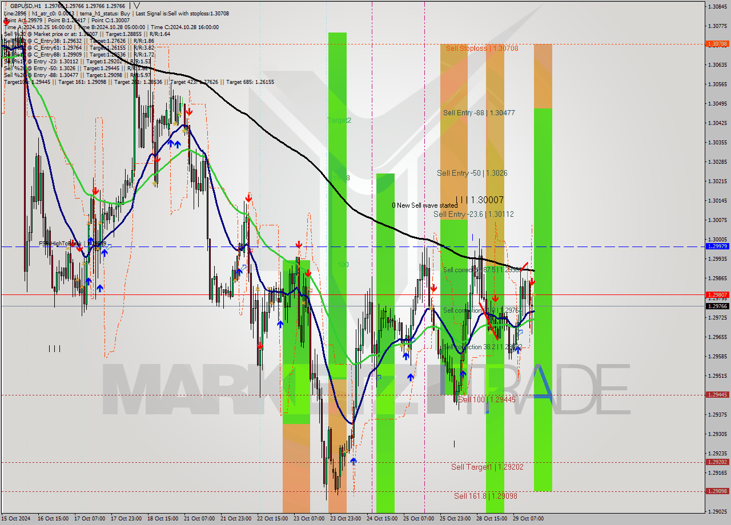Click the 'Sell 161.8 | 1.29098' label
This screenshot has width=731, height=525.
[x=485, y=496]
